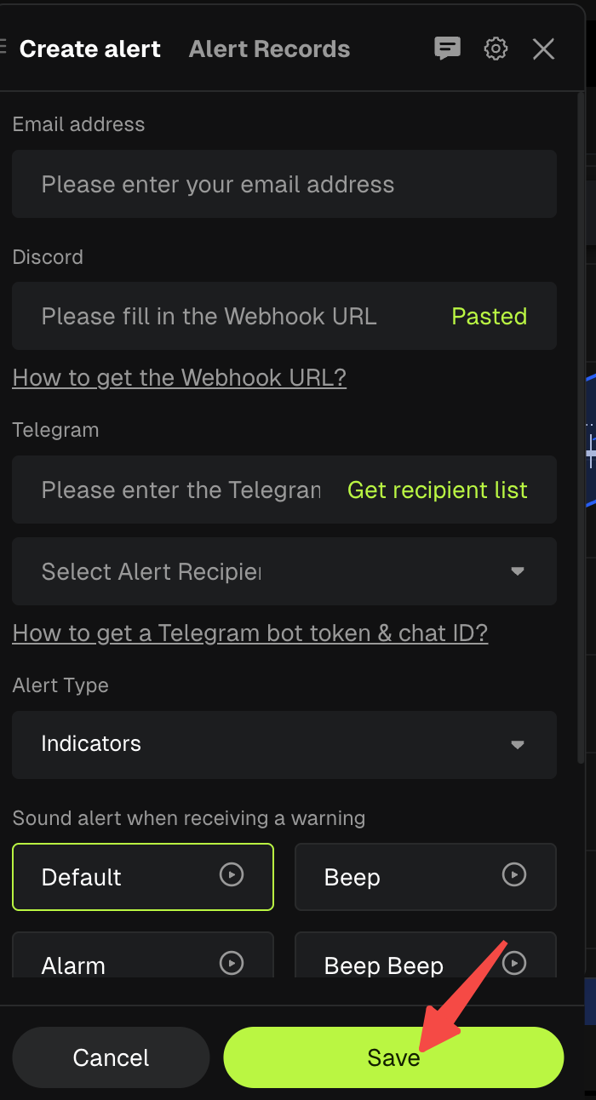Click the email address input field
Image resolution: width=596 pixels, height=1100 pixels.
[x=284, y=184]
